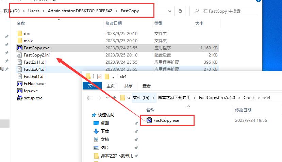Select the setup.exe installer icon
This screenshot has height=162, width=282.
pyautogui.click(x=20, y=98)
